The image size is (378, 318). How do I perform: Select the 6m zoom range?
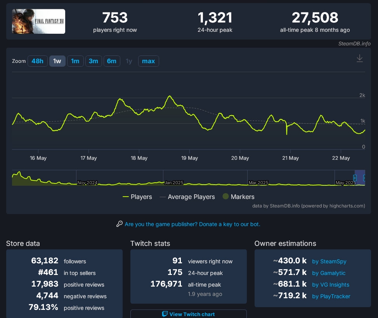click(x=112, y=61)
